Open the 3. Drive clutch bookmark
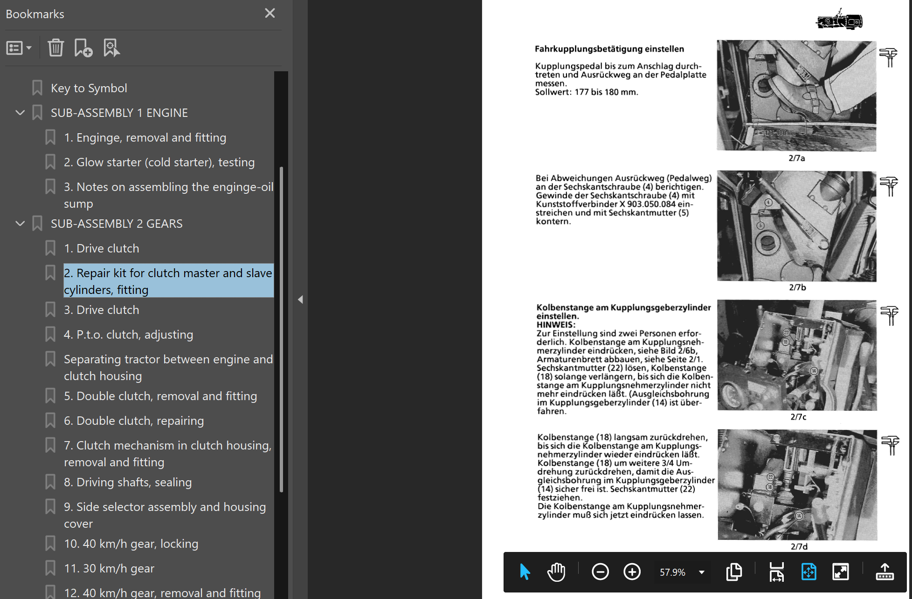Viewport: 912px width, 599px height. click(x=102, y=310)
